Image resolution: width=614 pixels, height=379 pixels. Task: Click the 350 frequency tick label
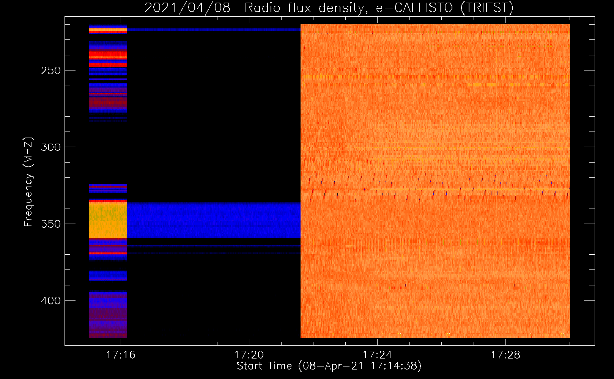[51, 224]
